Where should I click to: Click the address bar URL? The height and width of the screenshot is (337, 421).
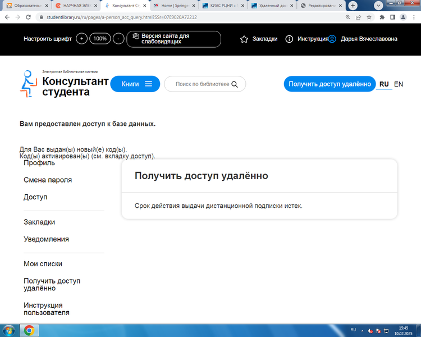point(121,17)
